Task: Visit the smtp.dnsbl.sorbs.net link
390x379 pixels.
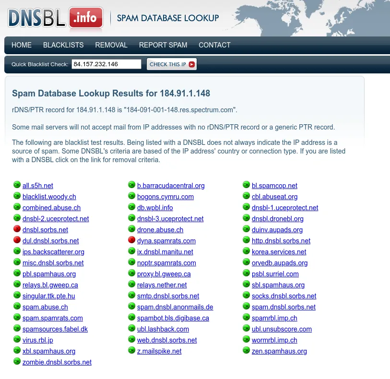Action: pos(168,296)
